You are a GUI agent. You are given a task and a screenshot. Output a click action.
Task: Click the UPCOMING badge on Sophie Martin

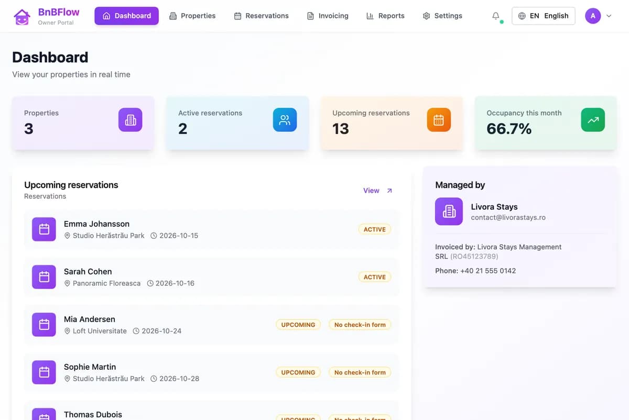coord(298,372)
